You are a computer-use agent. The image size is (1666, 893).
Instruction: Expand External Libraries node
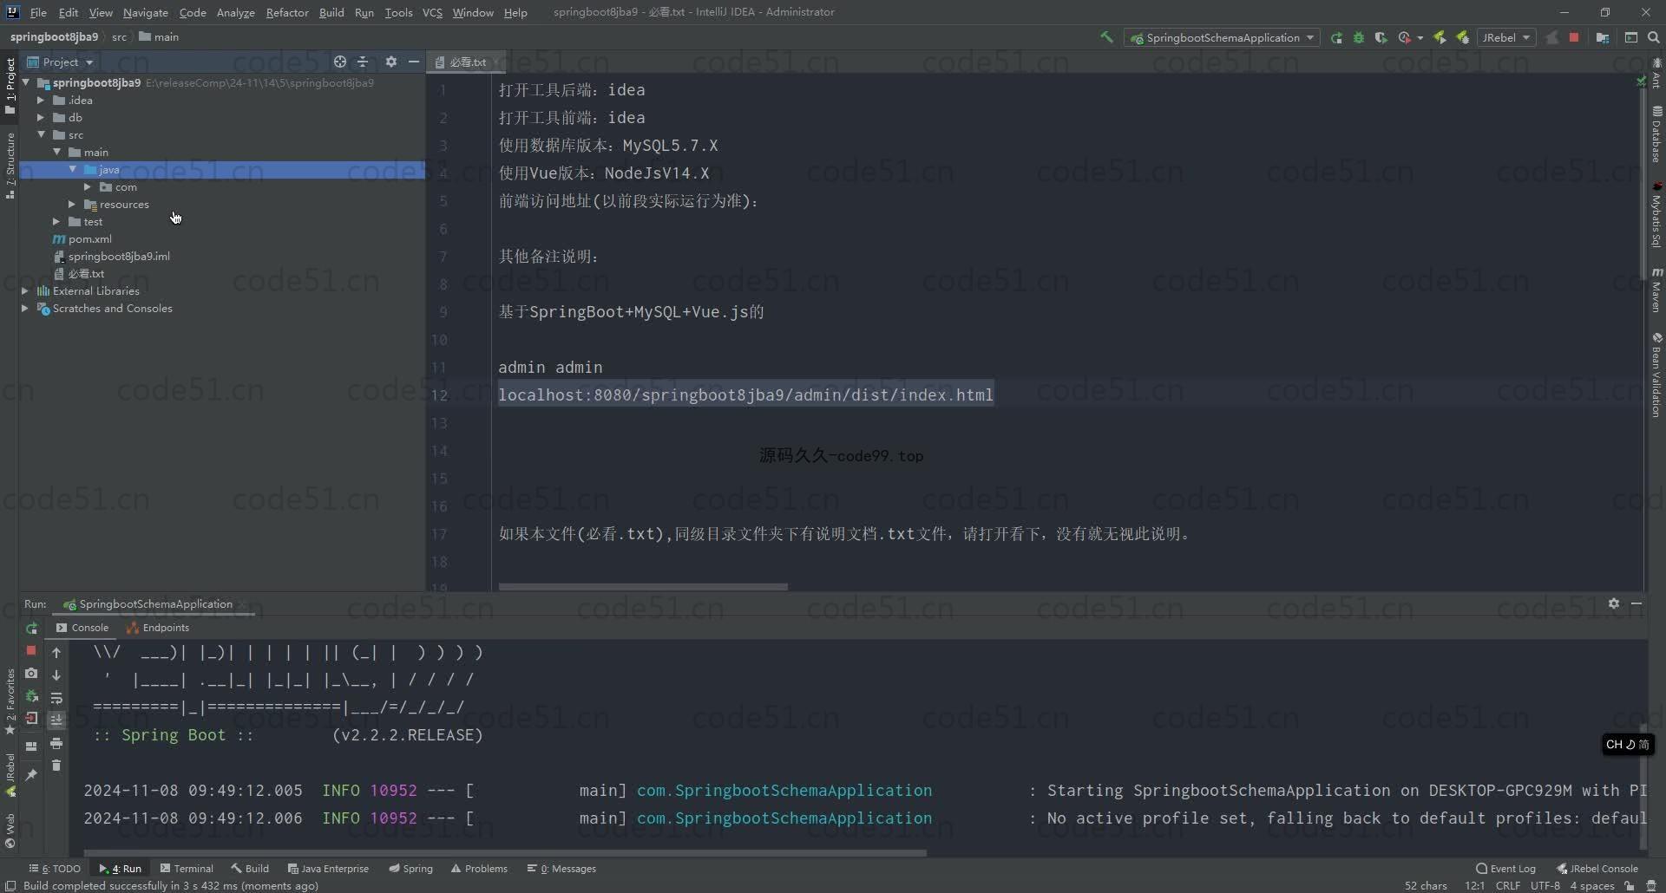[25, 290]
